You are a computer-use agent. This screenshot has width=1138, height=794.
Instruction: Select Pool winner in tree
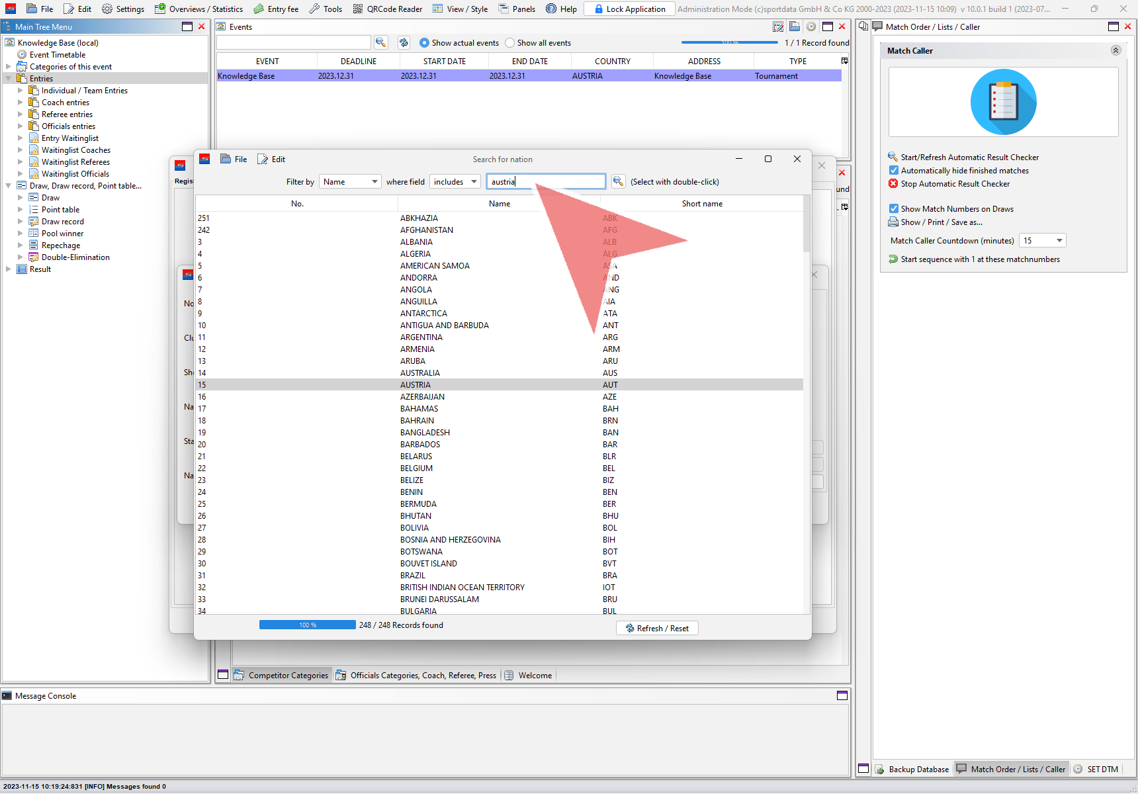coord(62,233)
